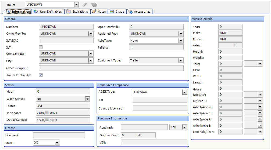Open the Image tab

(117, 12)
